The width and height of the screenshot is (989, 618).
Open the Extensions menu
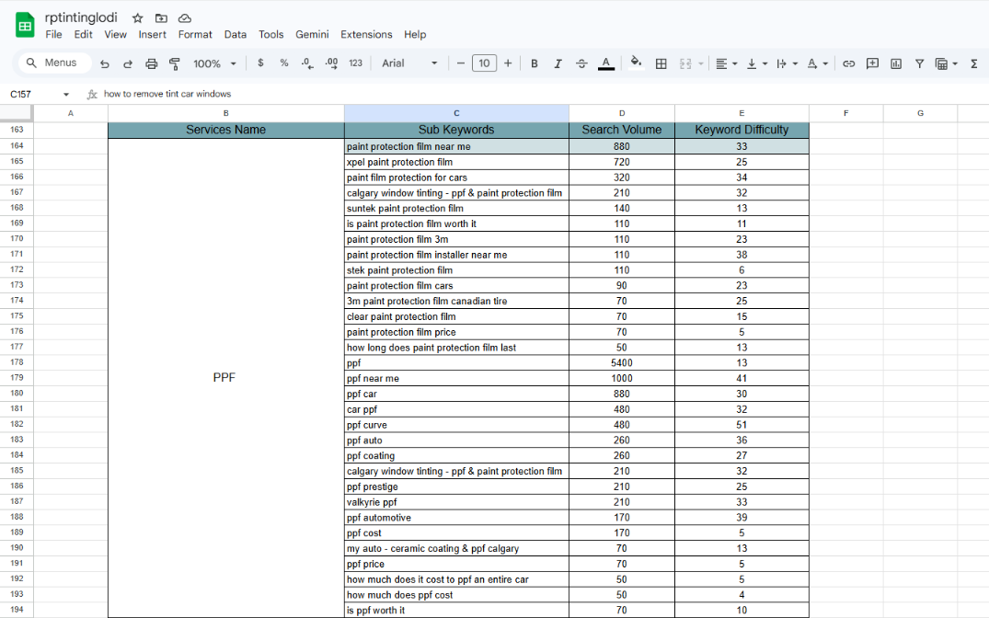point(366,34)
